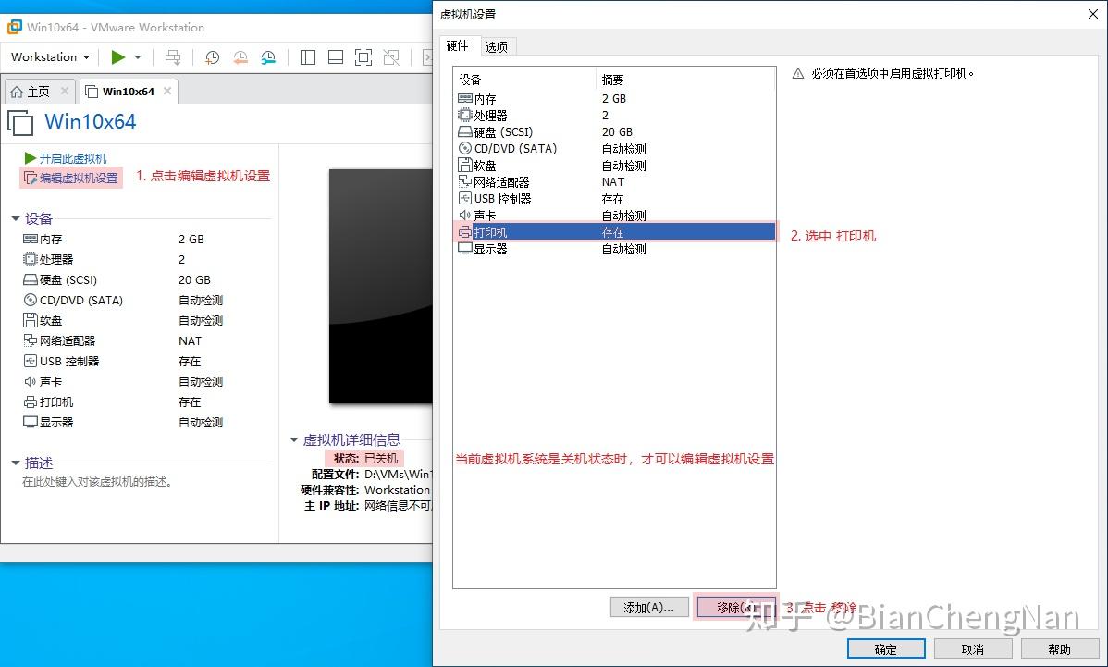Toggle the thumbnail bar view icon
1108x667 pixels.
click(336, 57)
